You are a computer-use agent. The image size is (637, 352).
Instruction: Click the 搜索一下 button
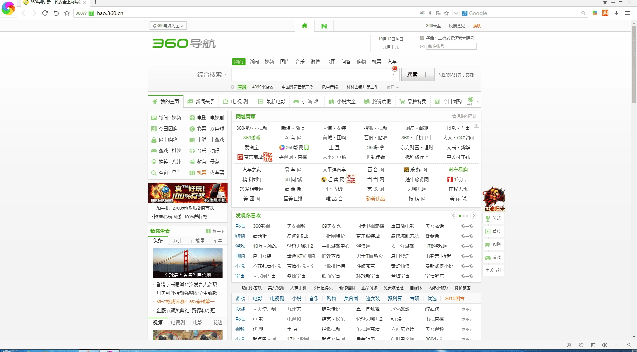[417, 74]
